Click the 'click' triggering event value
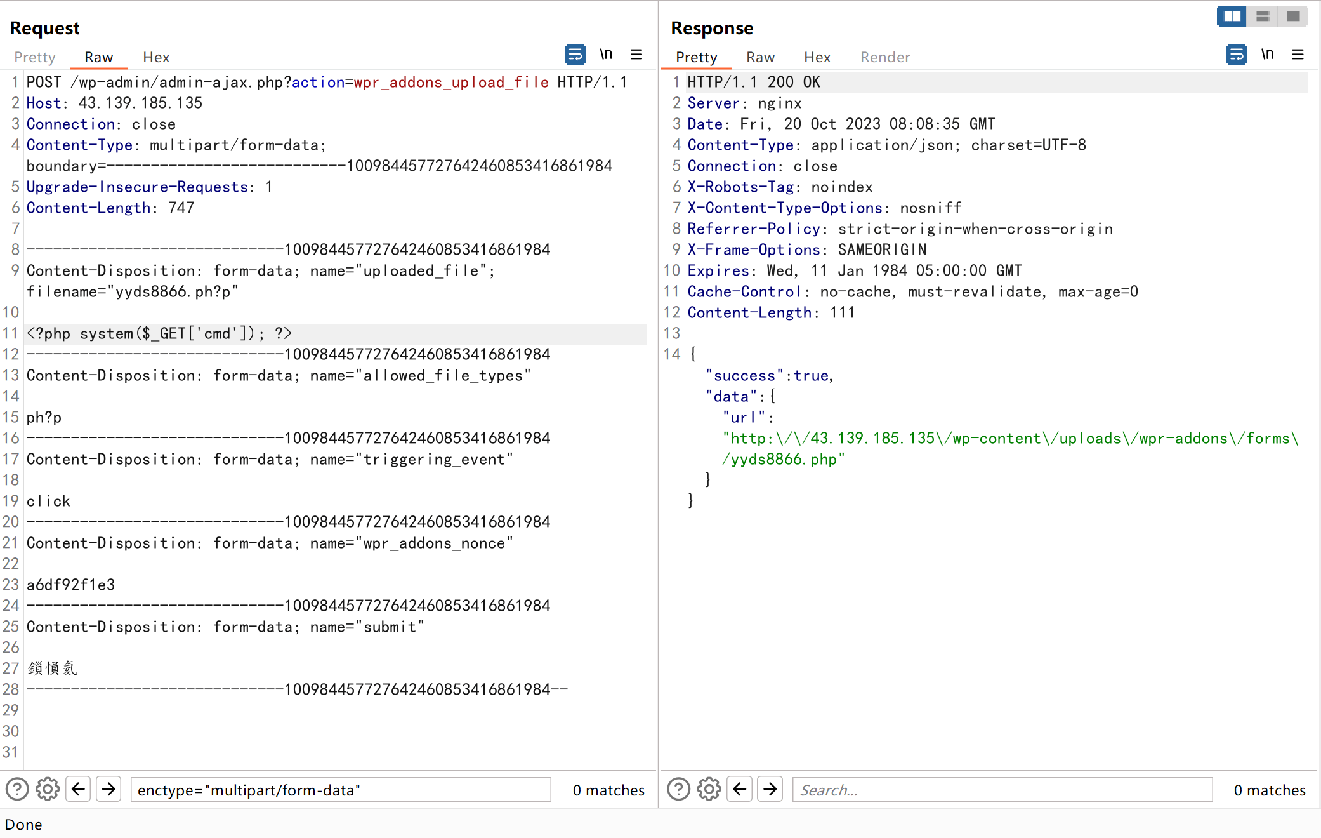Screen dimensions: 1321x838 click(48, 502)
